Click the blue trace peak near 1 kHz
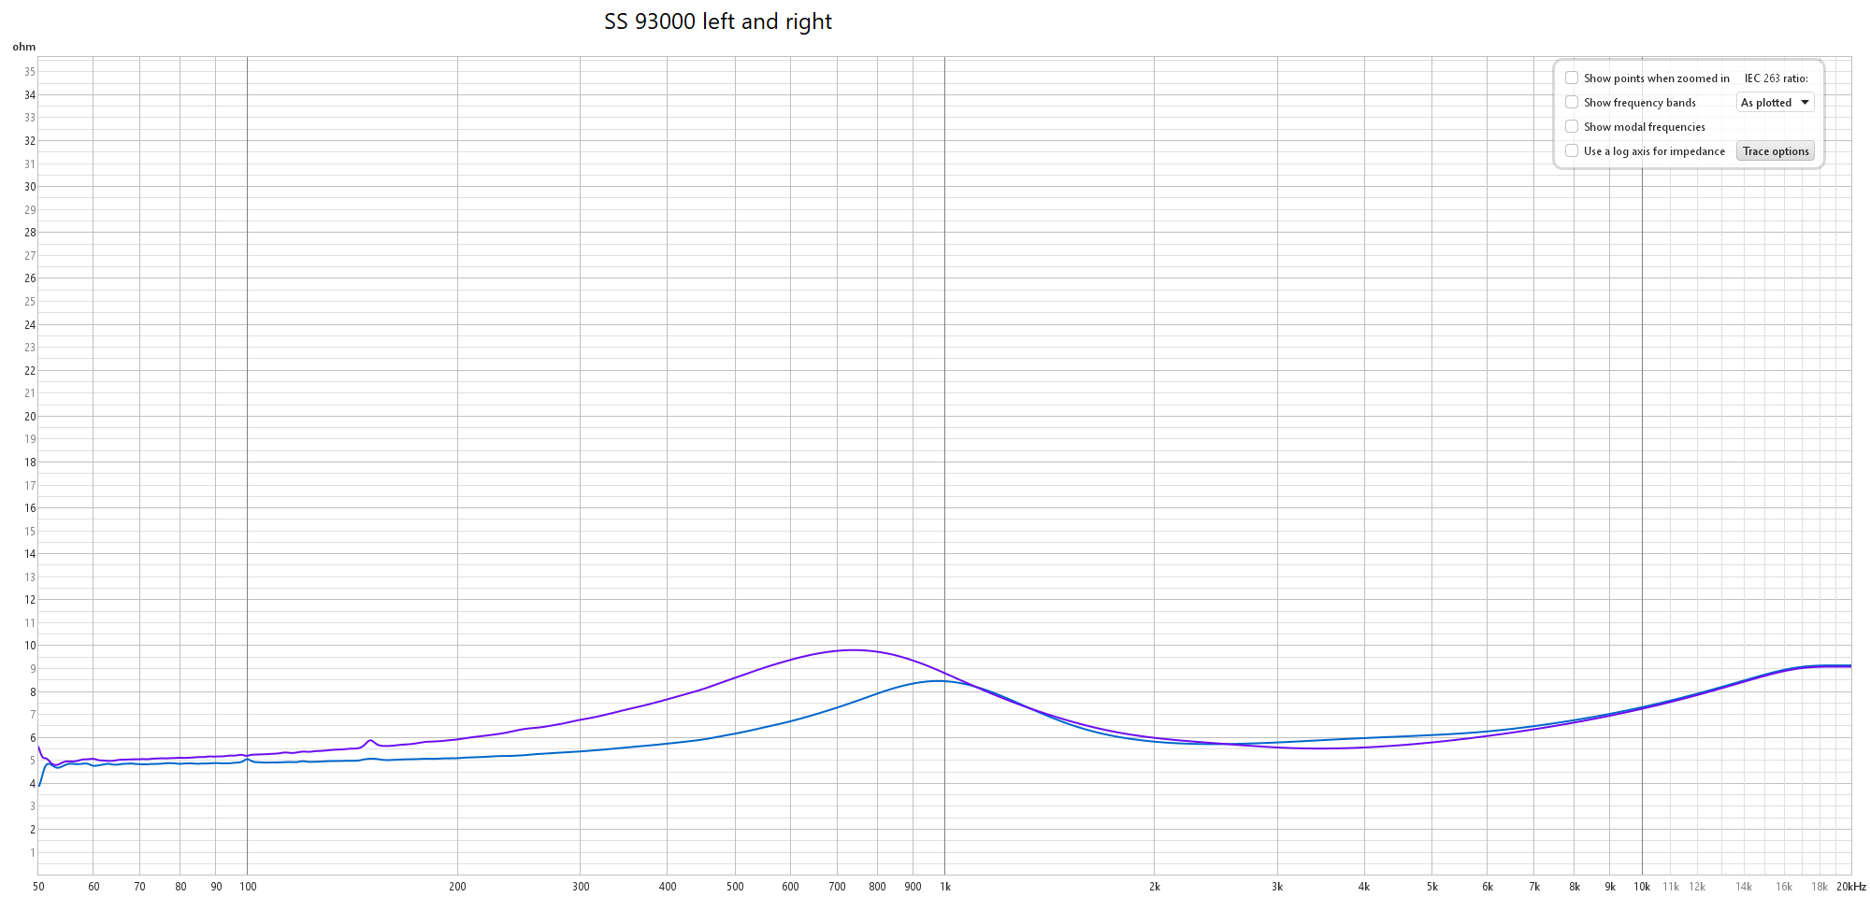 coord(939,681)
